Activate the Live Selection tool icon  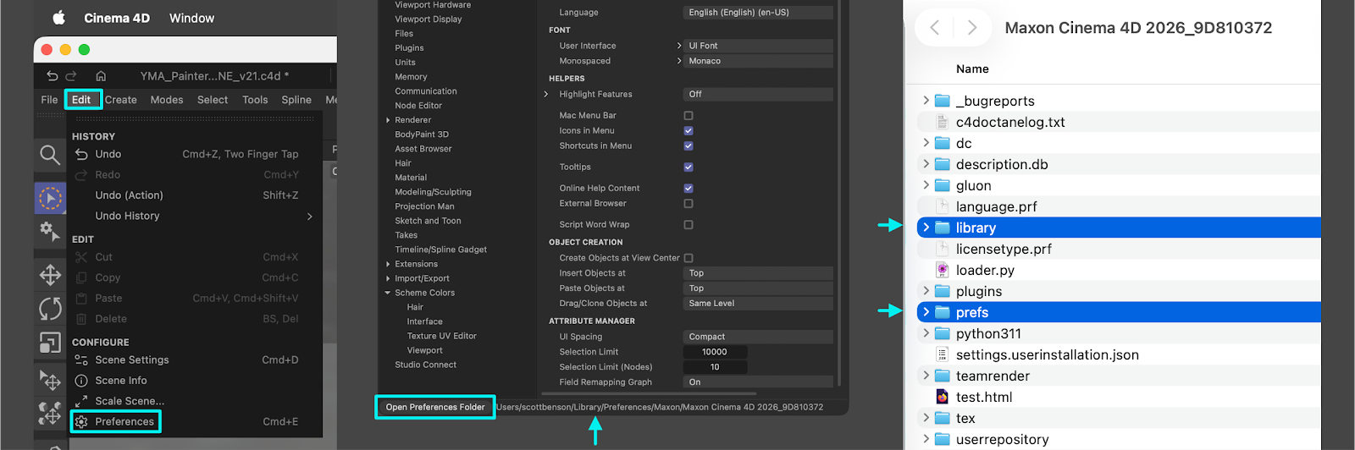click(x=50, y=198)
